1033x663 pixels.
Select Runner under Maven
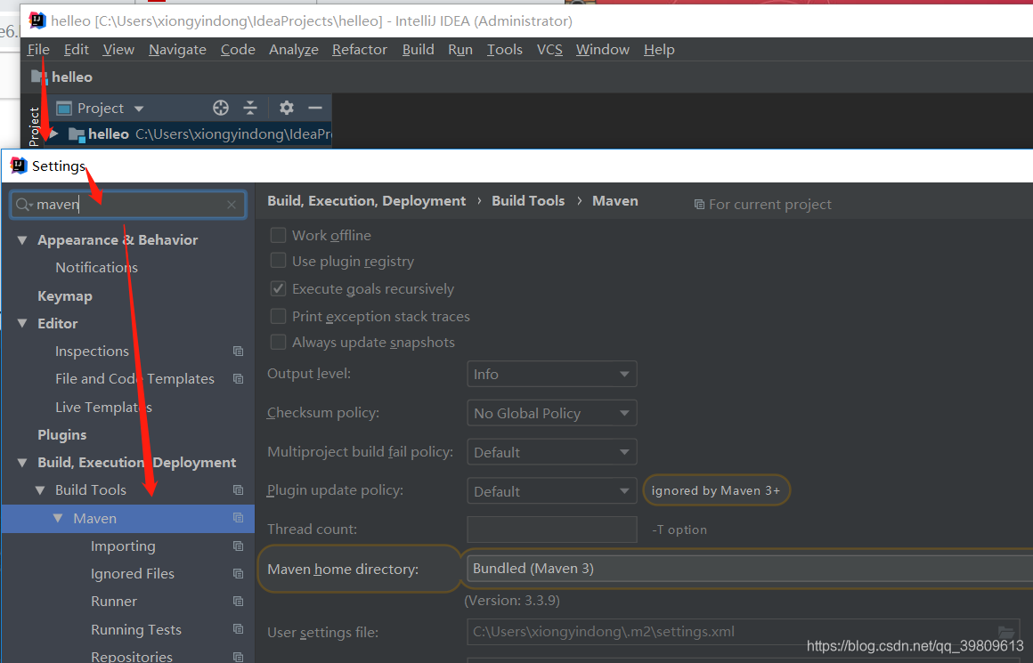(x=114, y=601)
